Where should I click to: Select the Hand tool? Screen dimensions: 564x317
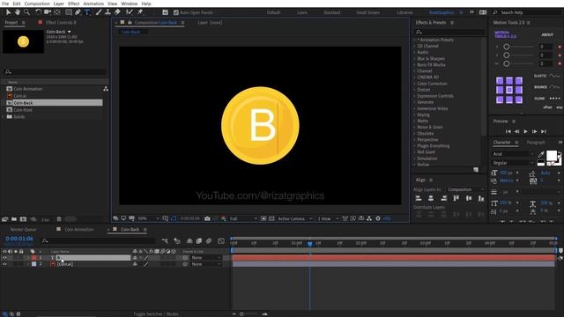click(x=18, y=12)
